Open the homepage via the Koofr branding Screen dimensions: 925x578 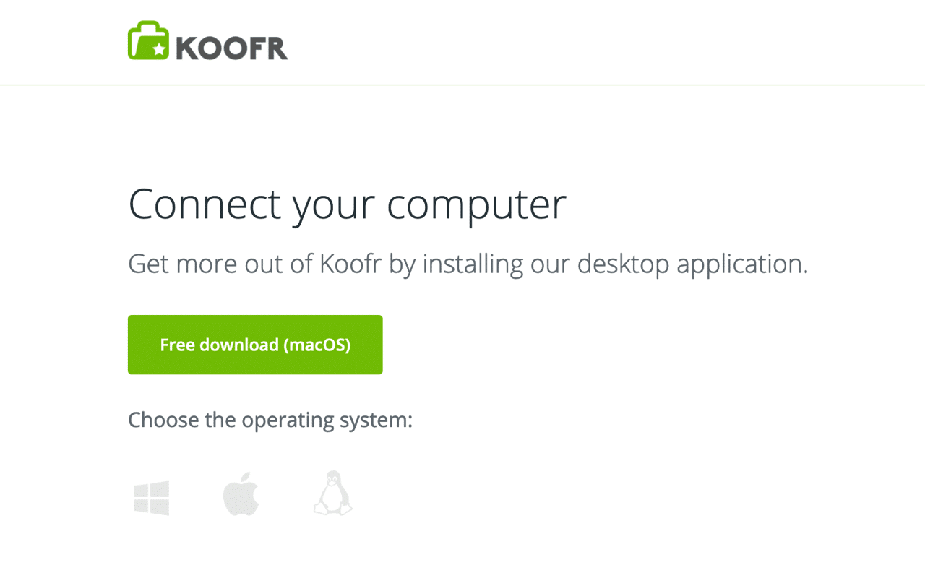pyautogui.click(x=207, y=42)
